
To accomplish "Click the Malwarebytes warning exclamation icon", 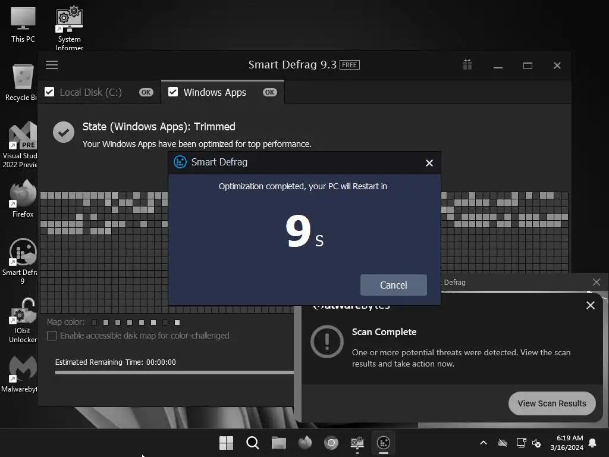I will click(327, 342).
